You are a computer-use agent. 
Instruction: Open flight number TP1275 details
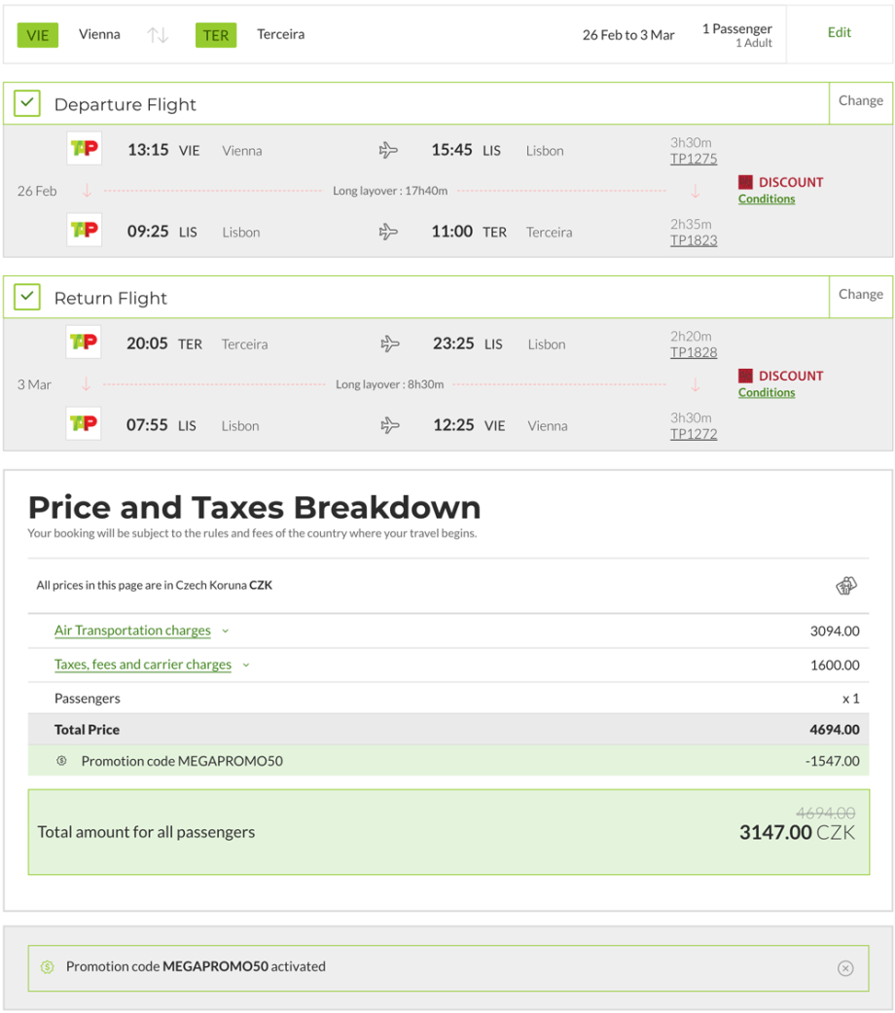point(693,159)
